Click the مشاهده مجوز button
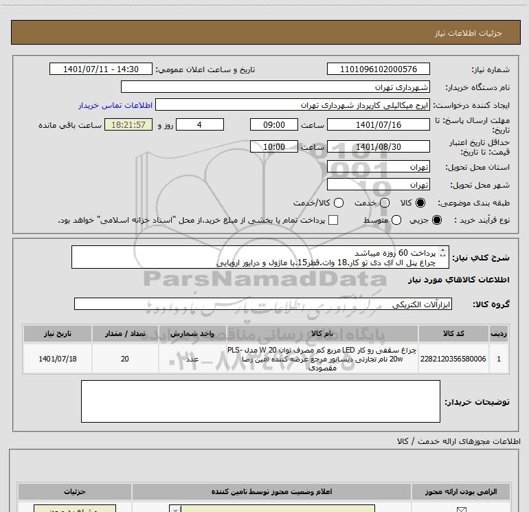The height and width of the screenshot is (512, 529). [x=75, y=509]
